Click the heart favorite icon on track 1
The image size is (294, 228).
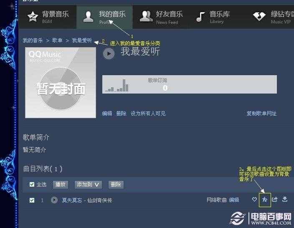click(254, 200)
